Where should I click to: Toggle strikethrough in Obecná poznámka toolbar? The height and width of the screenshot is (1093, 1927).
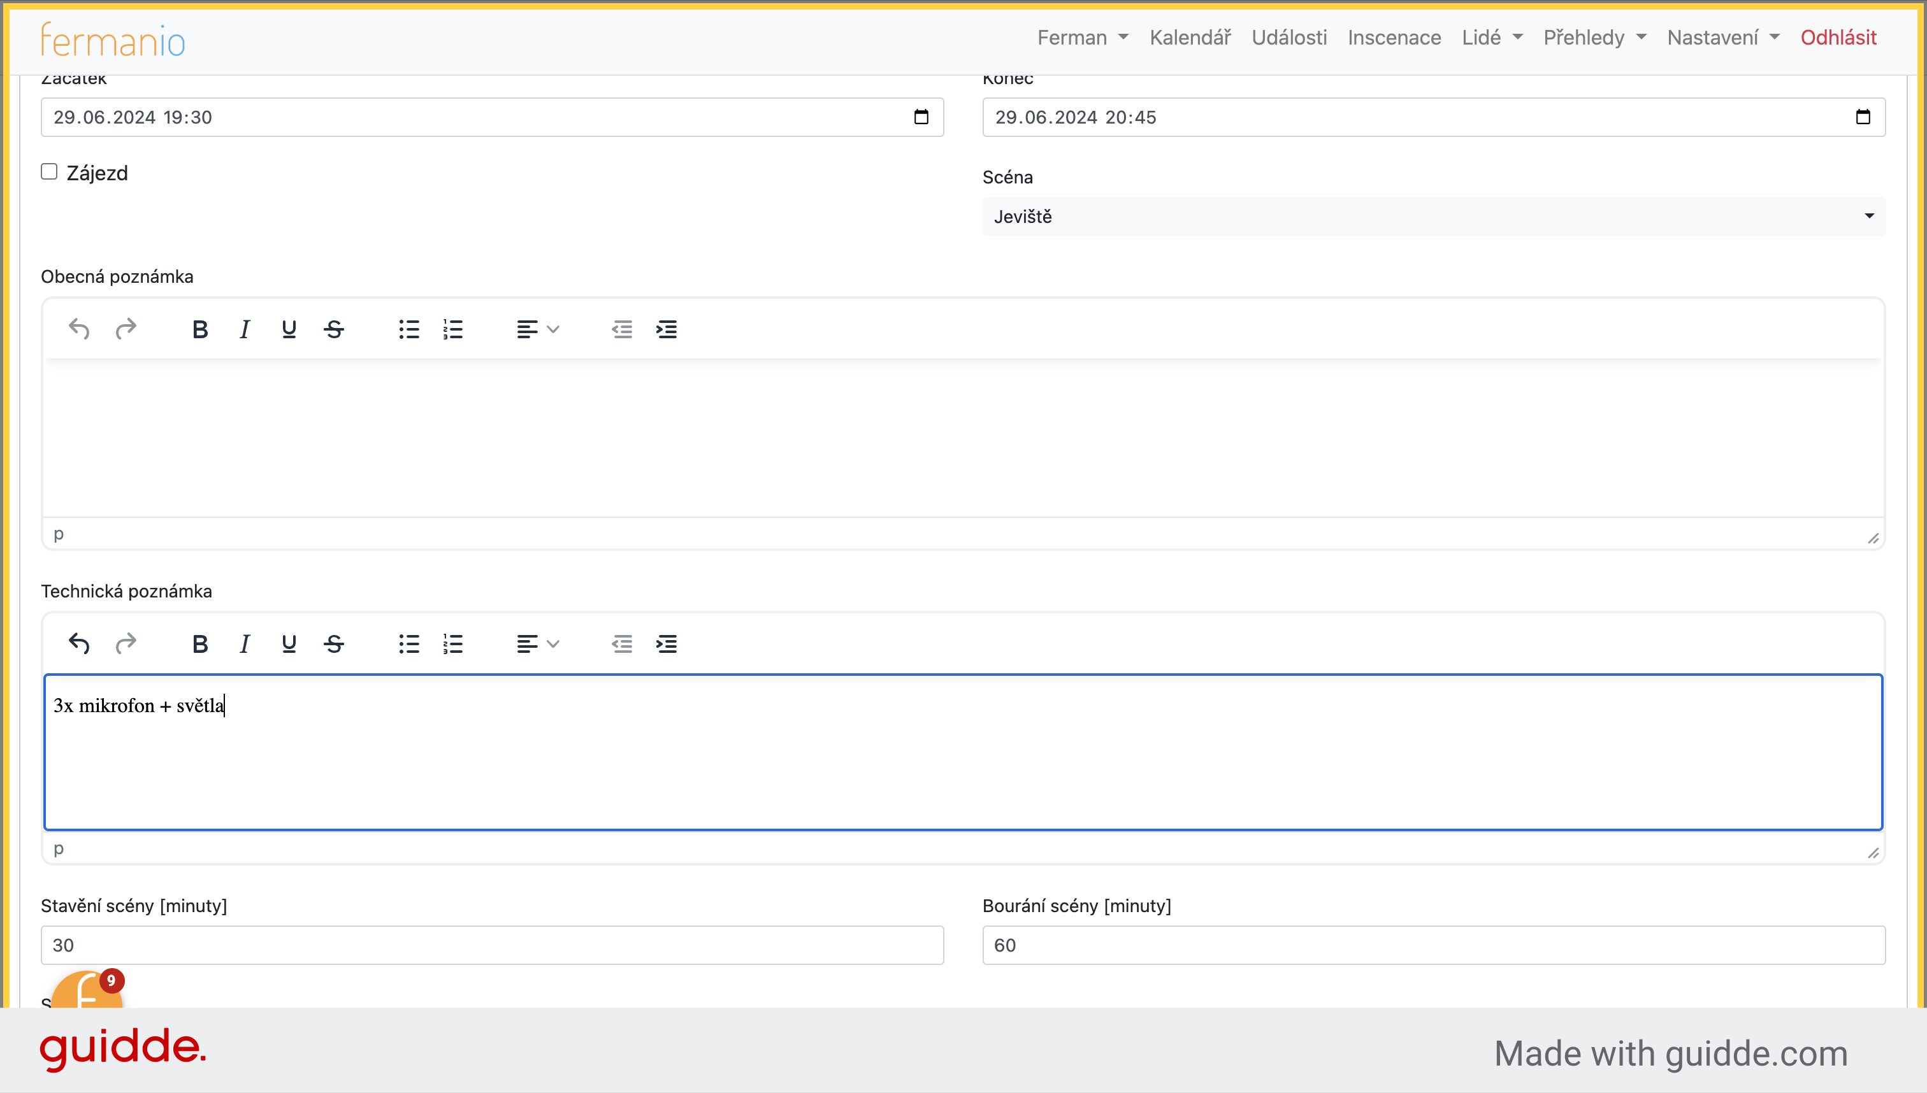333,329
